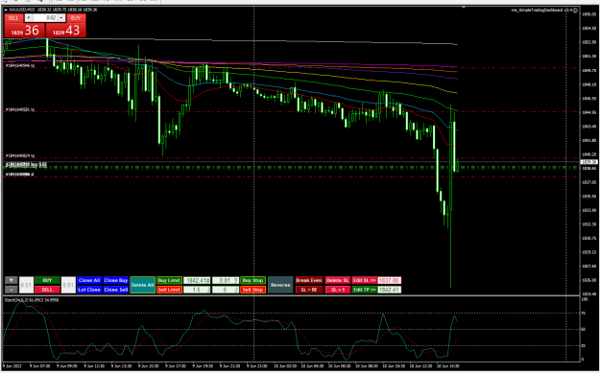Click the green BUY button in bottom dashboard

click(x=47, y=280)
